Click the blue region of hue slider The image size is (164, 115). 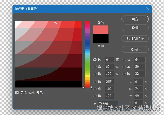point(87,44)
